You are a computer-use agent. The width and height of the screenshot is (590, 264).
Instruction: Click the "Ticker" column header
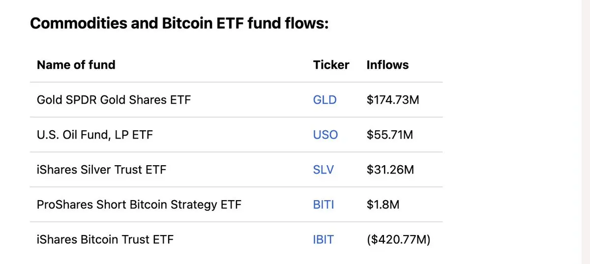tap(331, 65)
